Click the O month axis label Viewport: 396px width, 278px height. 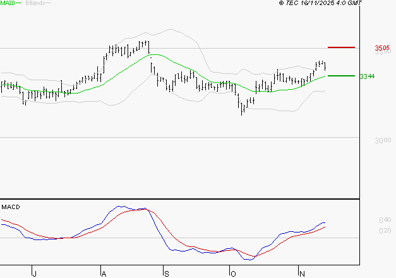233,274
